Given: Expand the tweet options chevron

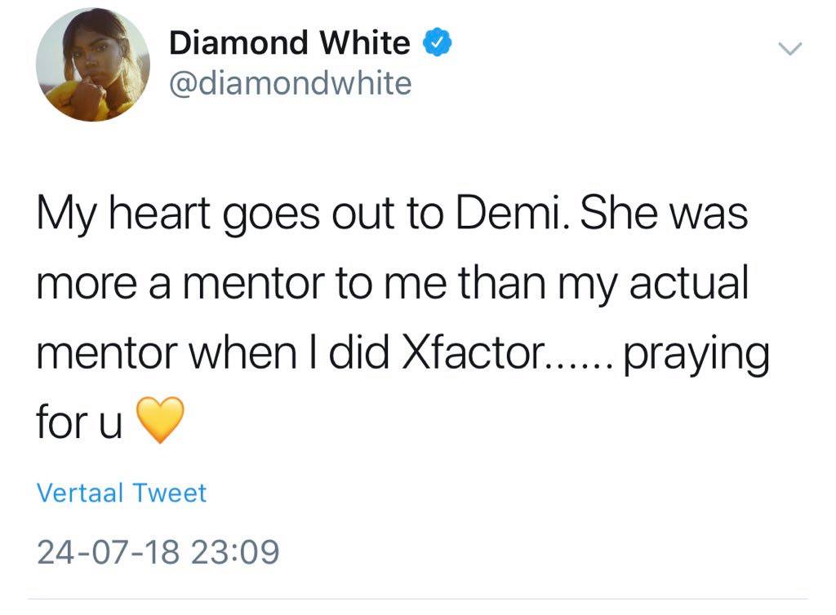Looking at the screenshot, I should click(789, 49).
